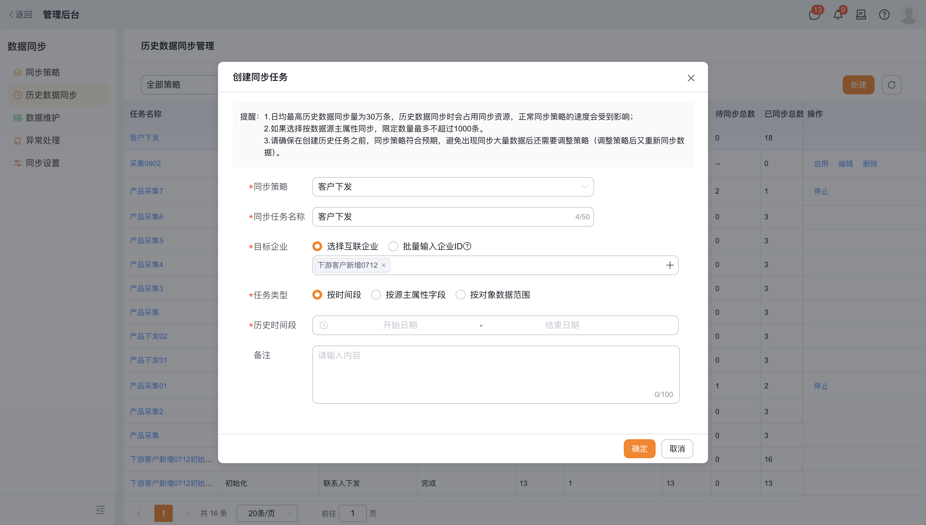Click the 同步任务名称 input field
The image size is (926, 525).
(453, 217)
